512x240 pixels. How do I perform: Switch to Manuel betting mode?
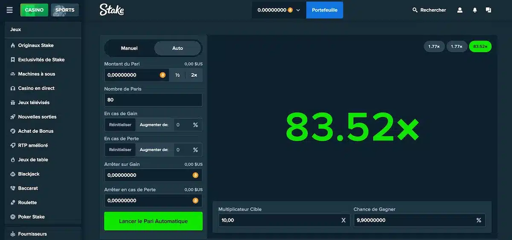tap(129, 48)
